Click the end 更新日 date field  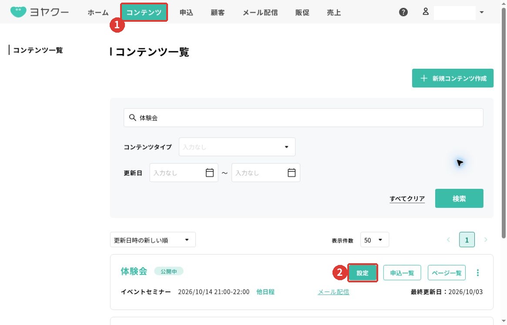click(266, 173)
